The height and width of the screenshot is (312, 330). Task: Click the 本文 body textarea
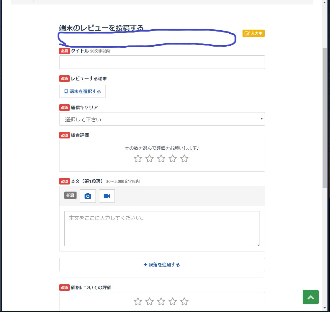162,229
